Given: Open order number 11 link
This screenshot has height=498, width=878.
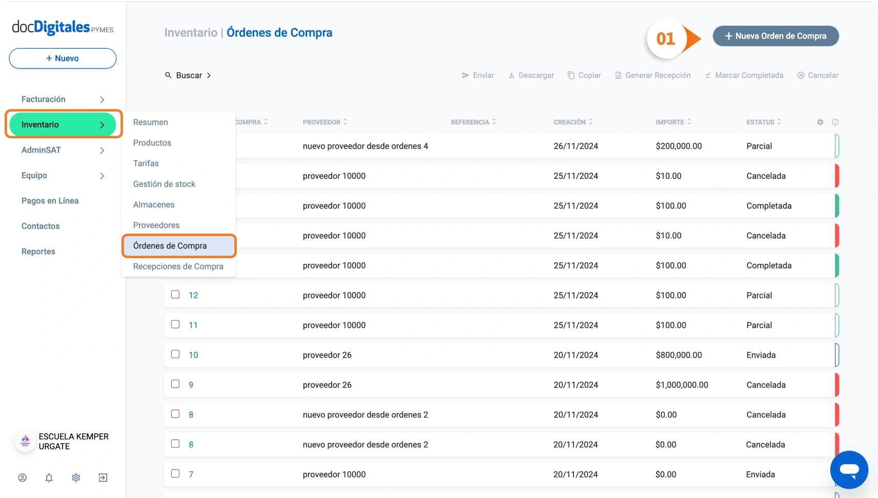Looking at the screenshot, I should 193,325.
